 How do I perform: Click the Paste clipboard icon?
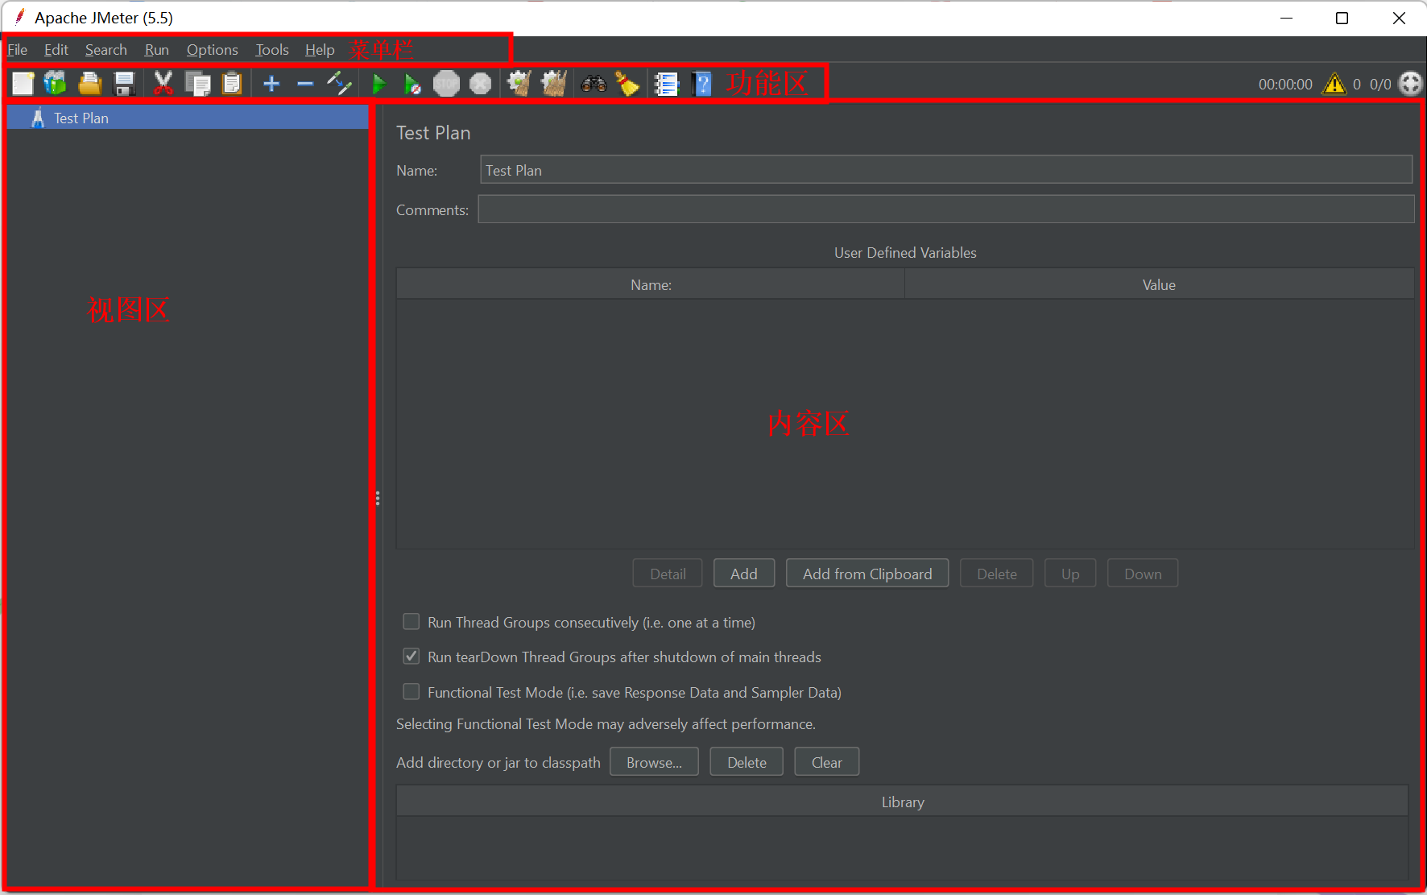tap(232, 83)
